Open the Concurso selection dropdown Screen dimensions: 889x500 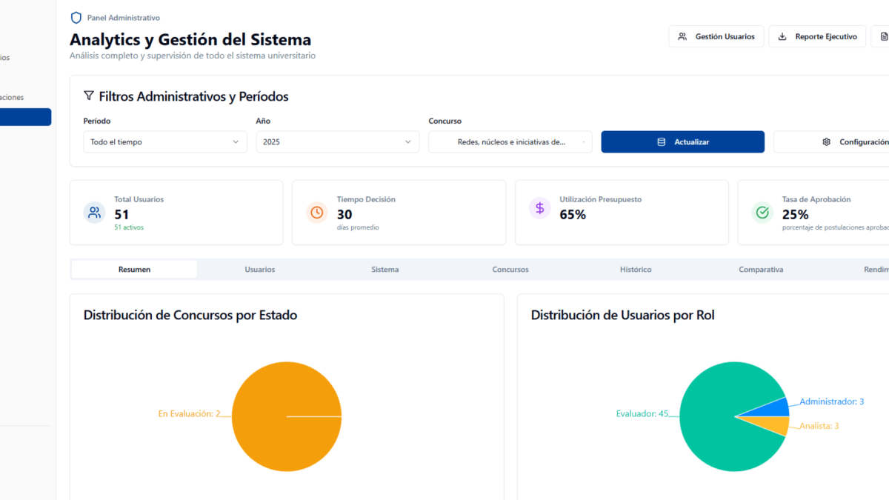510,142
